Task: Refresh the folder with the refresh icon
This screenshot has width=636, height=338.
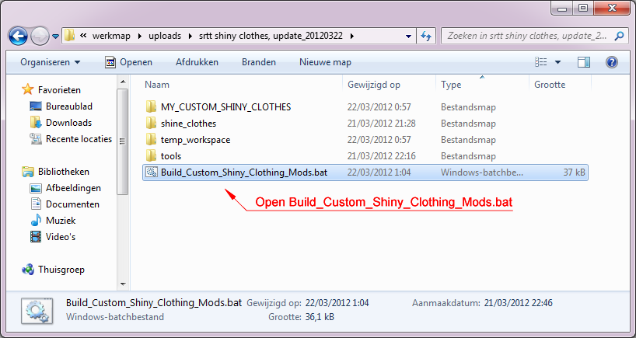Action: click(x=426, y=36)
